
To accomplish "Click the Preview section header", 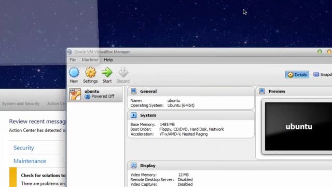I will [x=294, y=91].
